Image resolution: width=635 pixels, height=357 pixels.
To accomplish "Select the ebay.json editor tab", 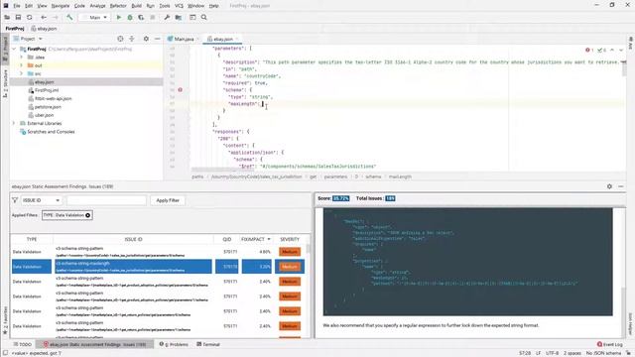I will click(x=221, y=39).
